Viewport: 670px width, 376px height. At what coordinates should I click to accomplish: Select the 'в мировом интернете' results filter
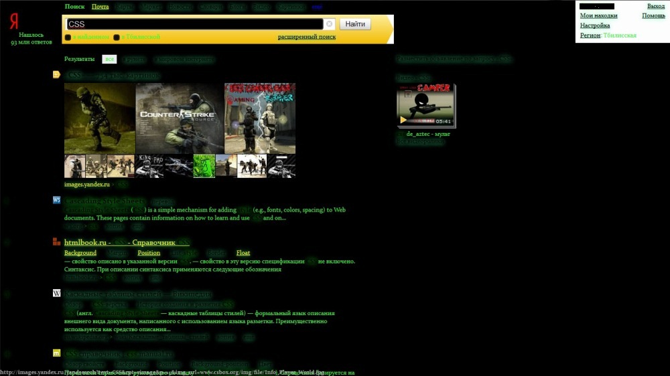coord(184,59)
